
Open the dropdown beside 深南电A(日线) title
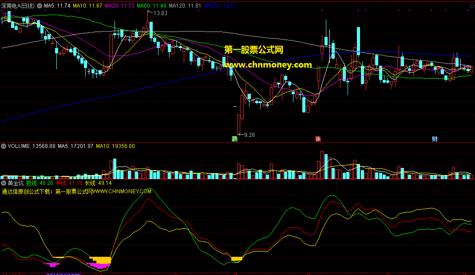click(40, 6)
